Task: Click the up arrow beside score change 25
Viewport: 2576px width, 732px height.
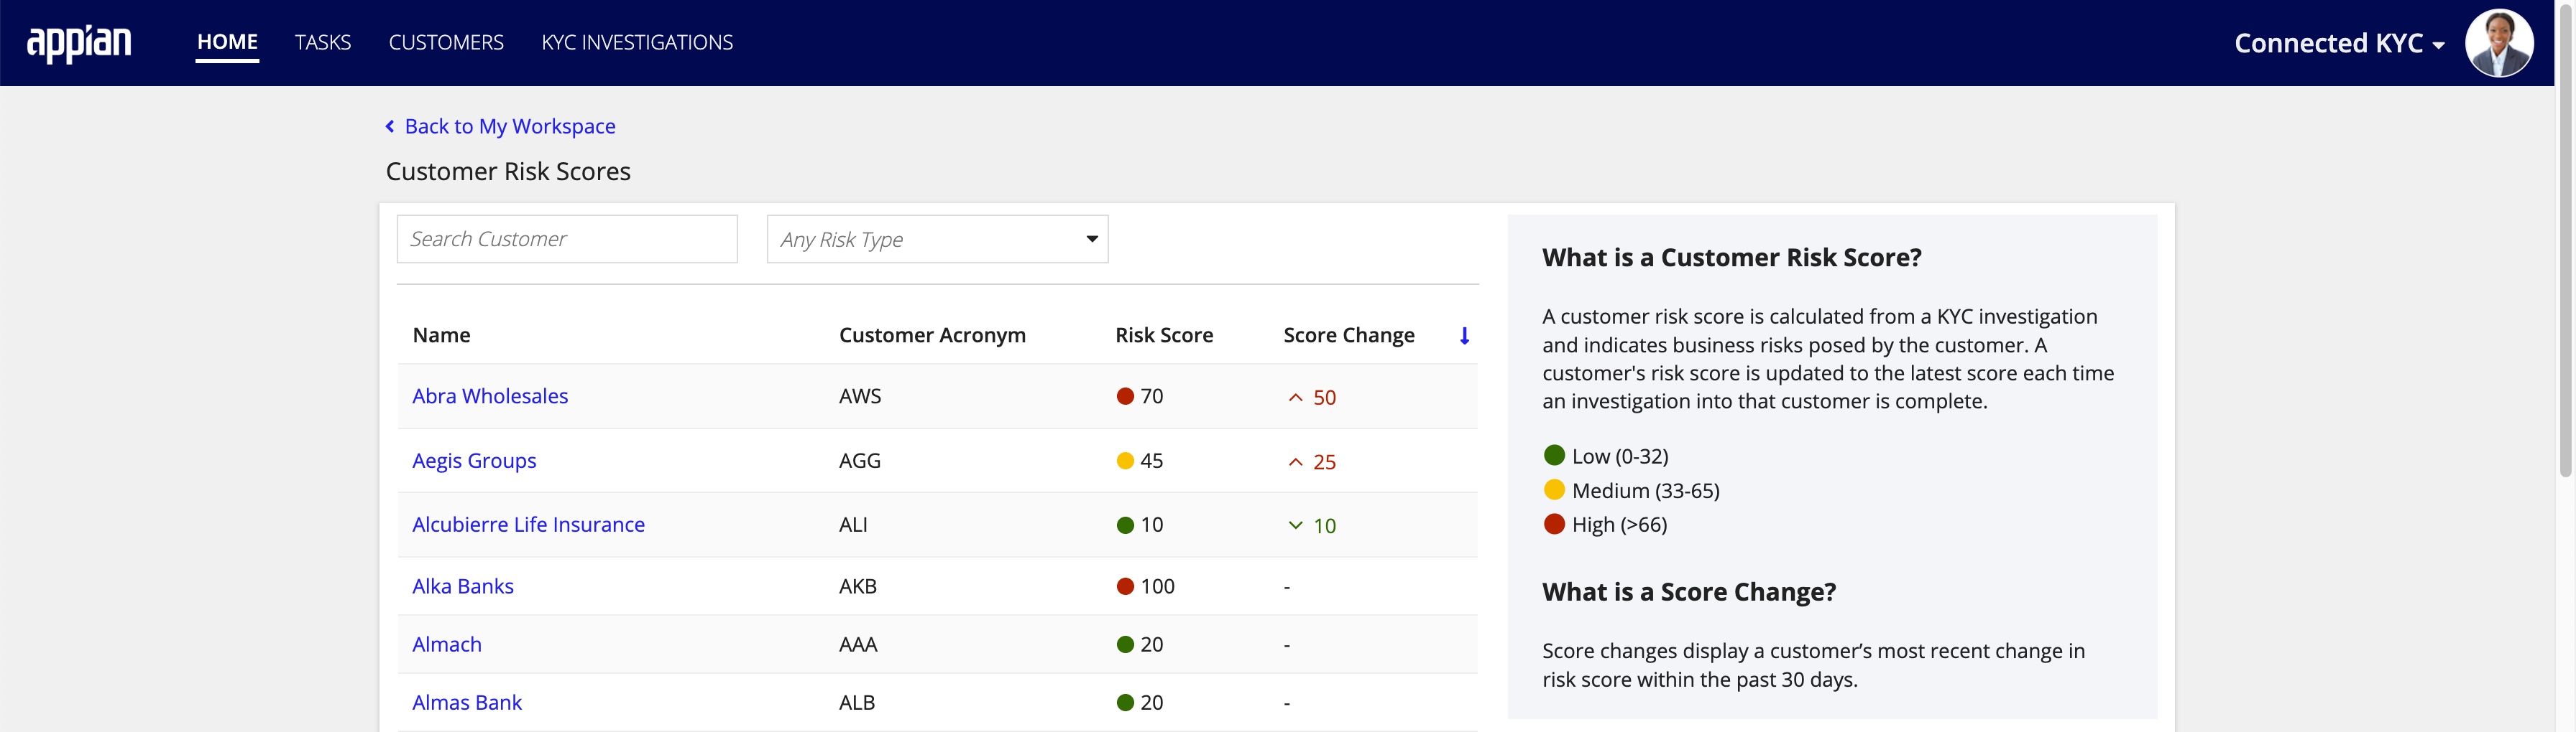Action: click(1295, 461)
